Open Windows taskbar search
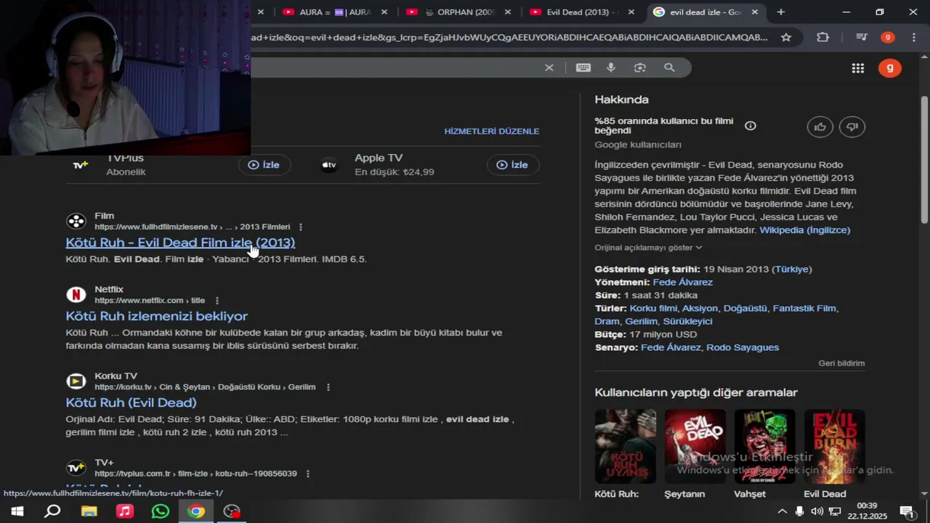The width and height of the screenshot is (930, 523). tap(52, 511)
